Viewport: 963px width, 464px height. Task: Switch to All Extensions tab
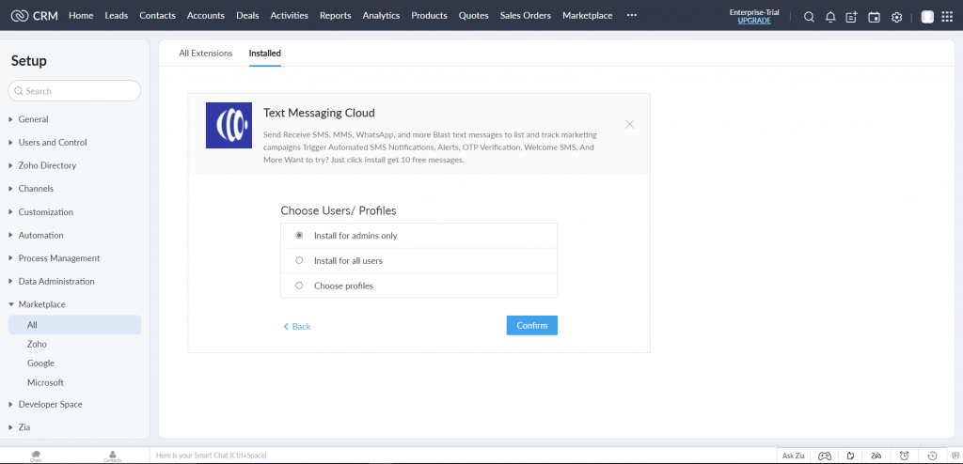[x=206, y=54]
